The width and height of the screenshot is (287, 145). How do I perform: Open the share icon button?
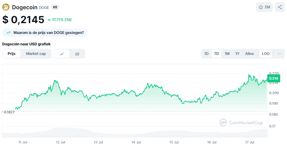[x=280, y=7]
